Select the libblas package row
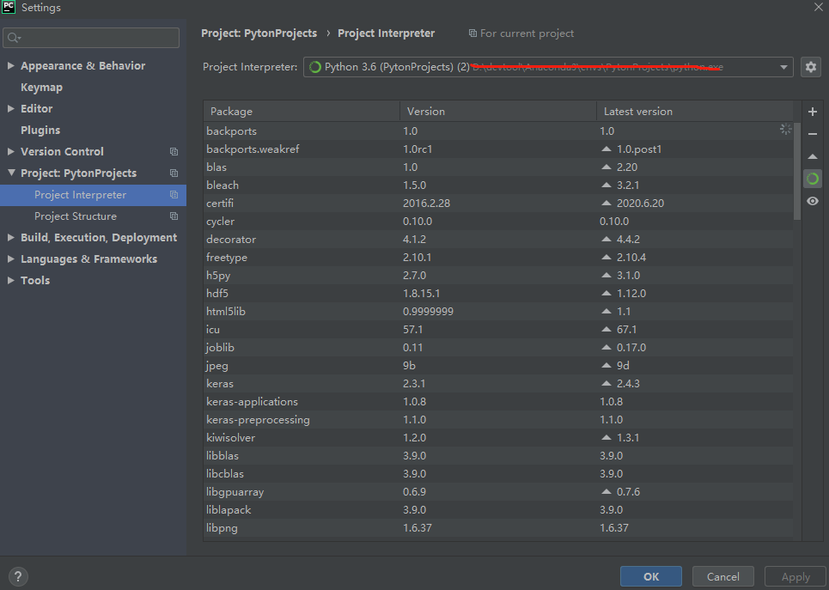 coord(498,456)
